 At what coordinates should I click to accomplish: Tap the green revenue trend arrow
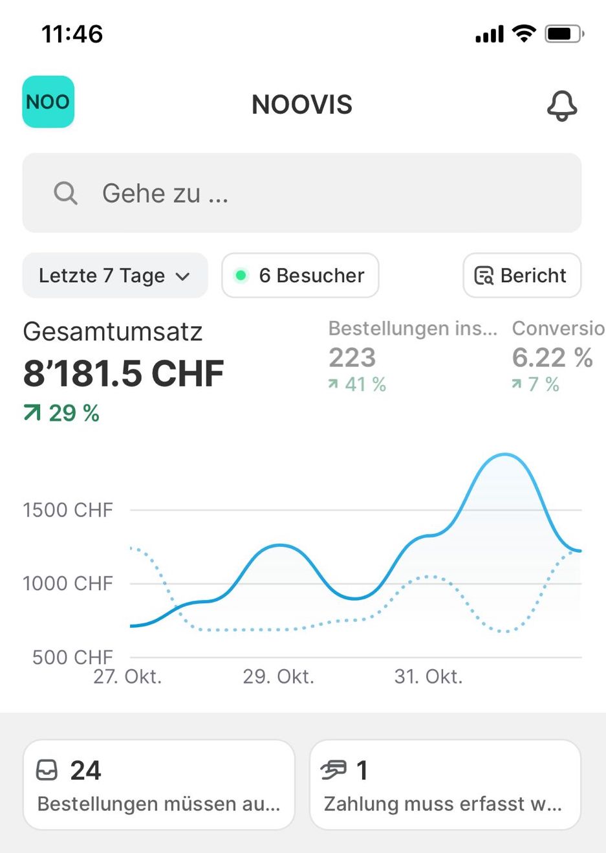[x=32, y=412]
